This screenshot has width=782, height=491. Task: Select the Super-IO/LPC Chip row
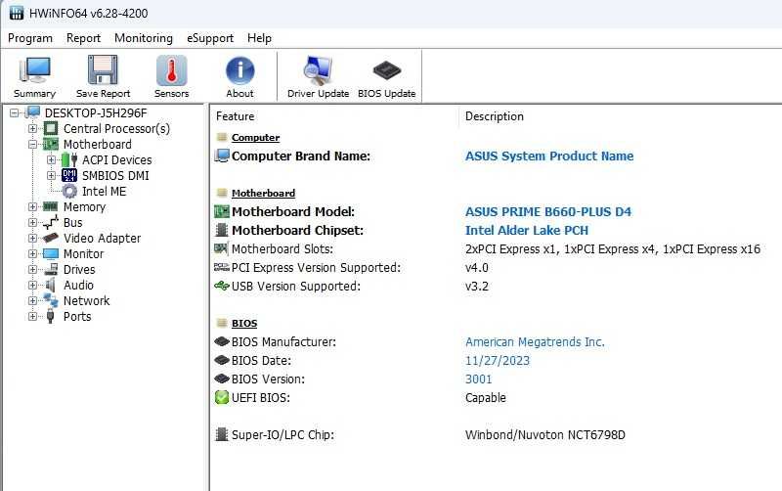click(282, 435)
